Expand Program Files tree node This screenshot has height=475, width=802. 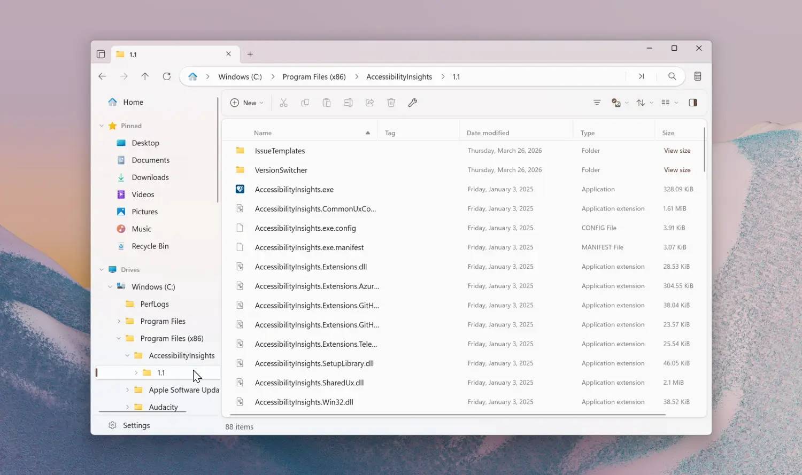(119, 321)
